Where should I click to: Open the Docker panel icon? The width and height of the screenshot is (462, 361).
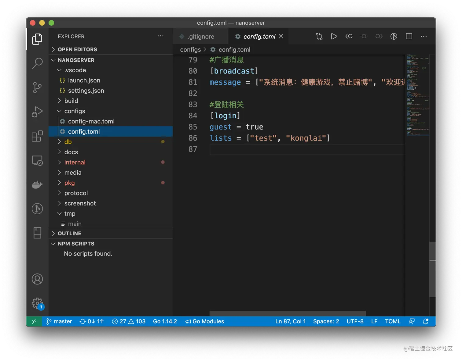coord(37,184)
